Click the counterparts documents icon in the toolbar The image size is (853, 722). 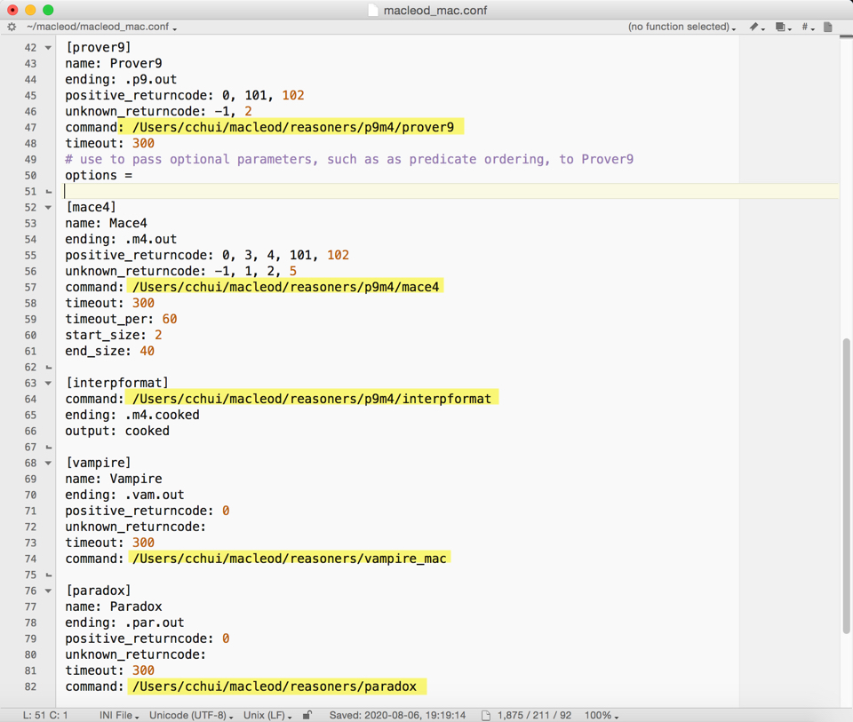[780, 27]
